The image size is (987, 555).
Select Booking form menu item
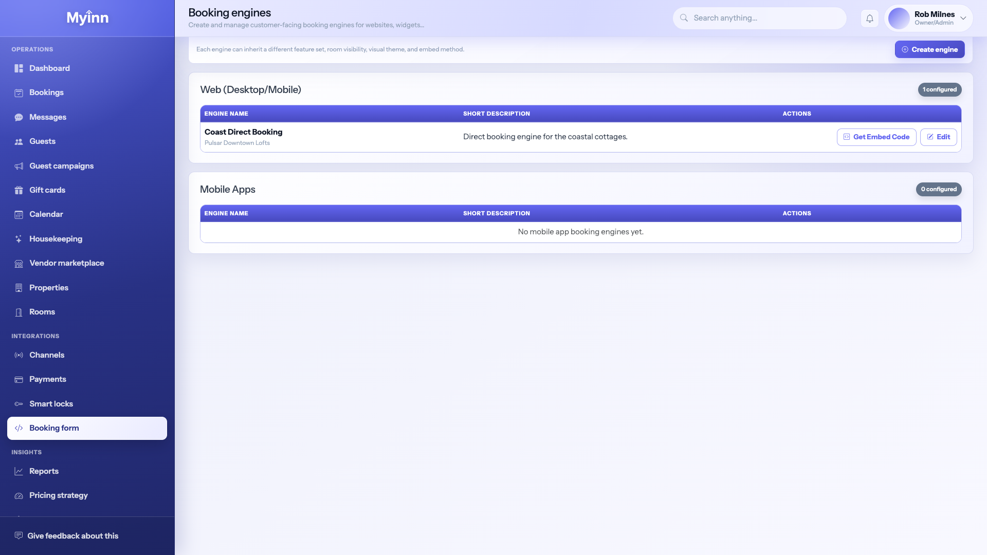pos(87,428)
